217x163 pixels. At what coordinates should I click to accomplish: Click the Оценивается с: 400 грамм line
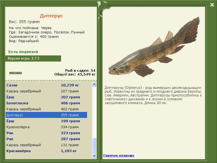[x=34, y=37]
